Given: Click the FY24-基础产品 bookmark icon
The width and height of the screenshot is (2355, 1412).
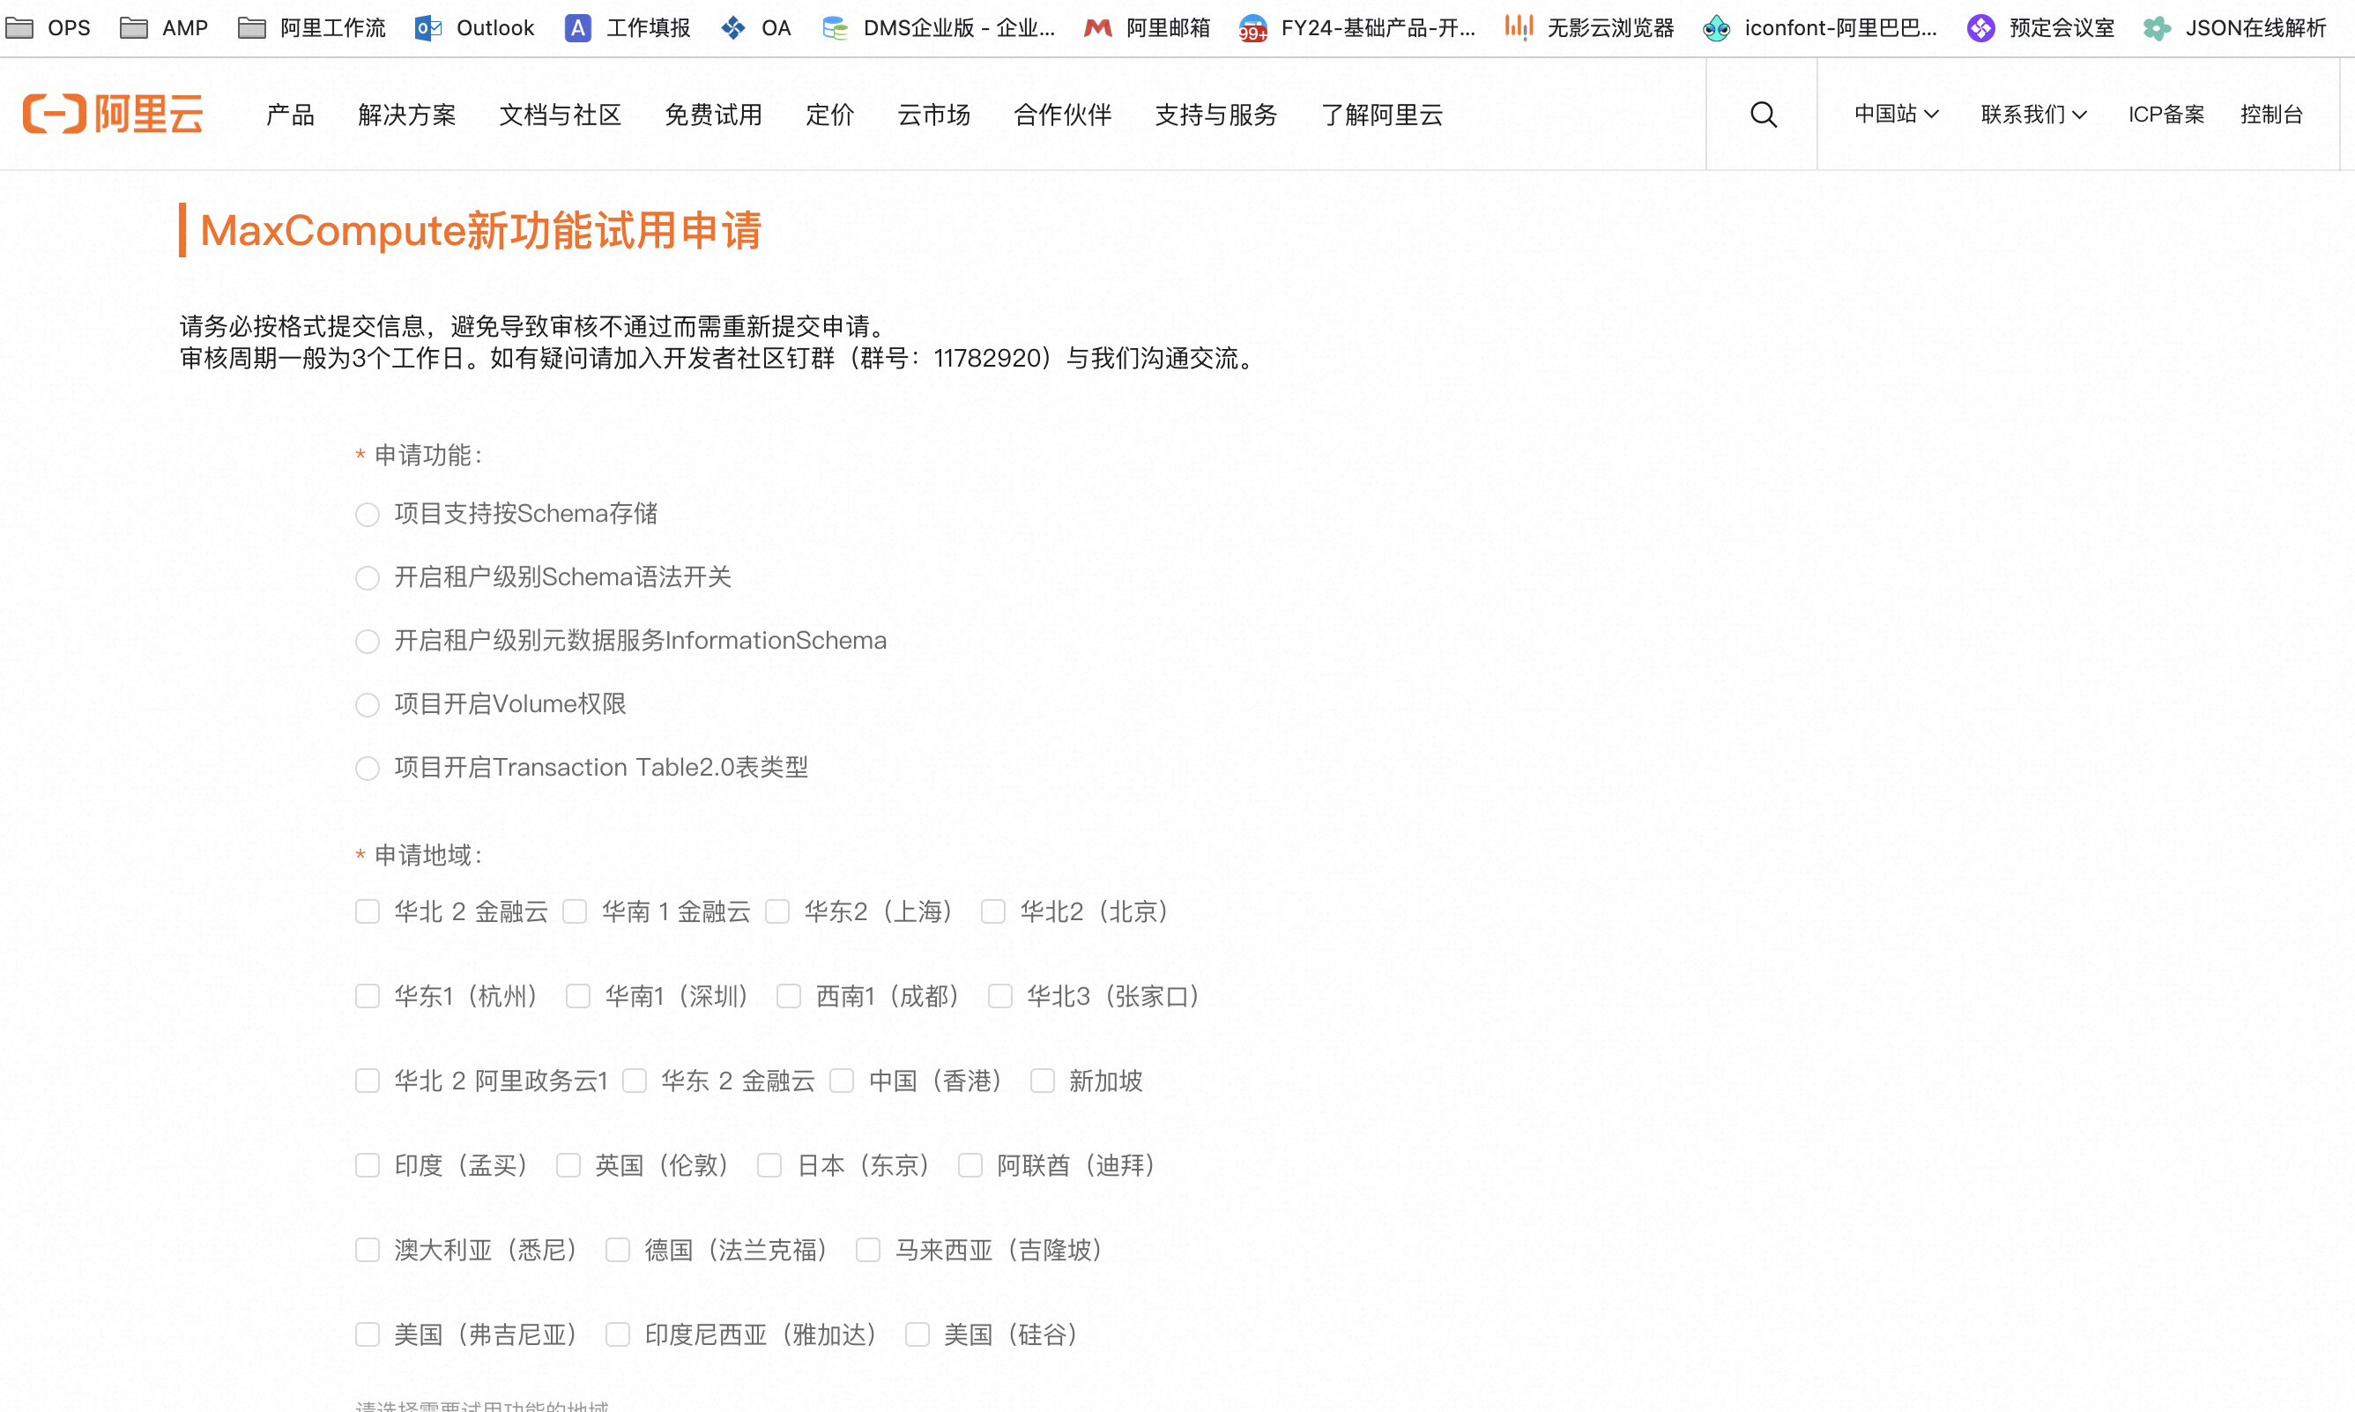Looking at the screenshot, I should click(x=1253, y=28).
